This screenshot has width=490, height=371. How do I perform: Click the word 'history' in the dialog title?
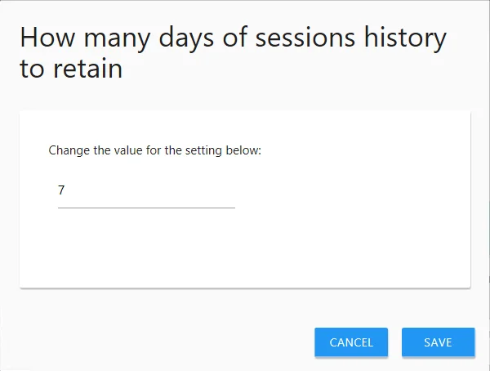coord(405,38)
